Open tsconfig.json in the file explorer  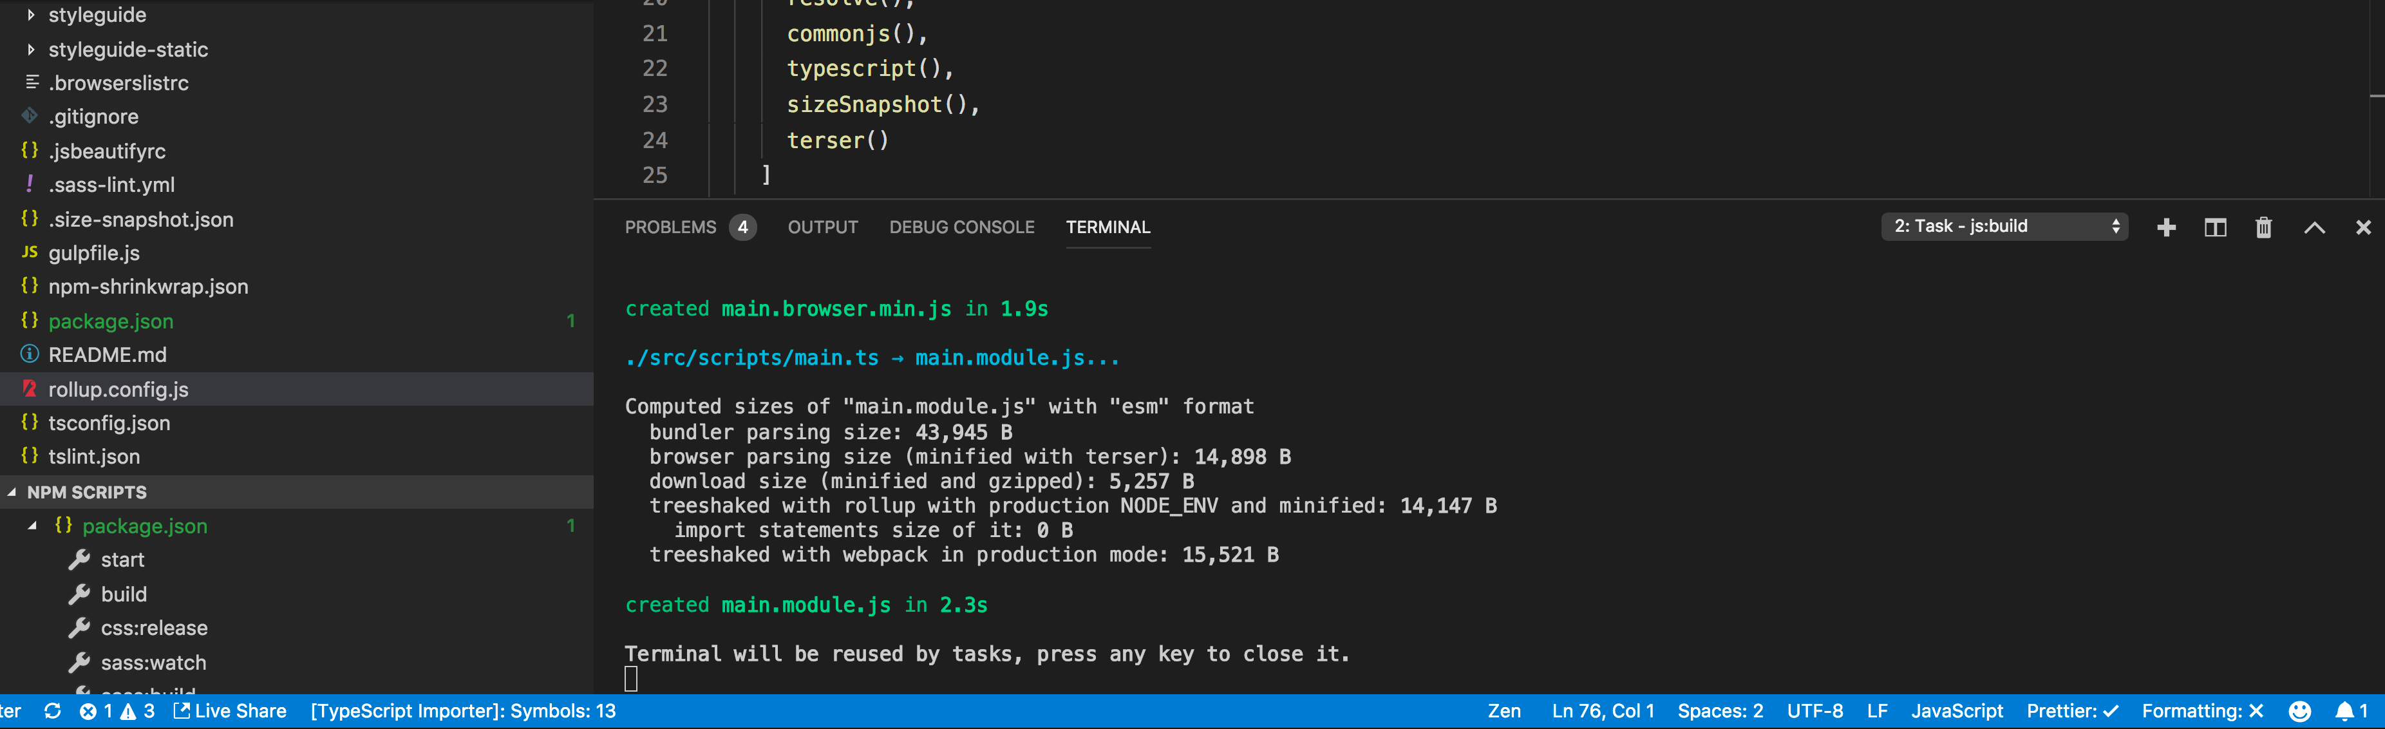tap(108, 423)
